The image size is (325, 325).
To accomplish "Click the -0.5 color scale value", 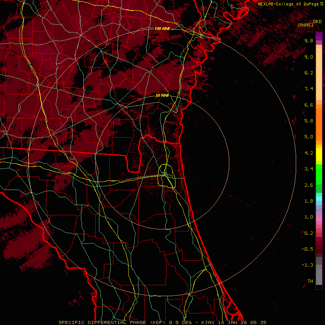I will (307, 249).
